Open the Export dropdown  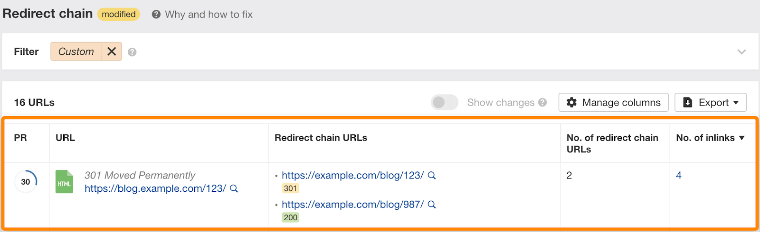710,102
